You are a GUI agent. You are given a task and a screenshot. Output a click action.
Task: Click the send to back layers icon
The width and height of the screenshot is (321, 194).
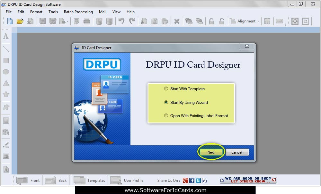tap(199, 21)
